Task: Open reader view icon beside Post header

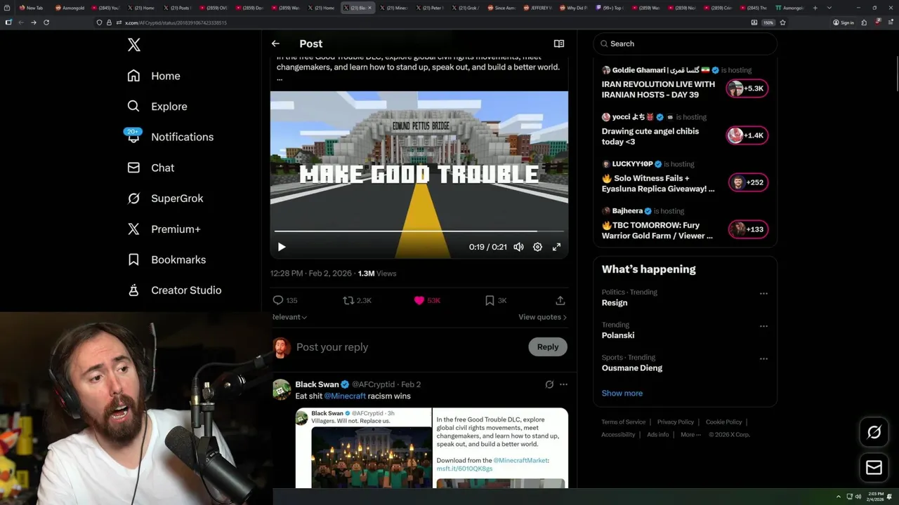Action: (x=559, y=43)
